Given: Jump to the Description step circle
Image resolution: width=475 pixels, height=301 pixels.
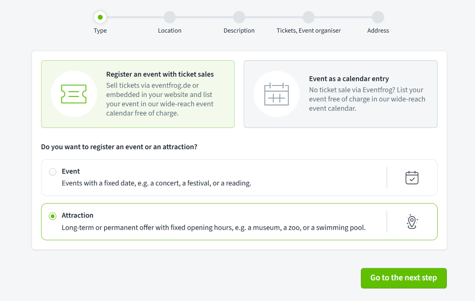Looking at the screenshot, I should 239,17.
